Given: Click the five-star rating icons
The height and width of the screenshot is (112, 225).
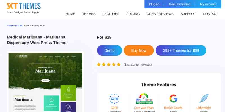Looking at the screenshot, I should 109,64.
